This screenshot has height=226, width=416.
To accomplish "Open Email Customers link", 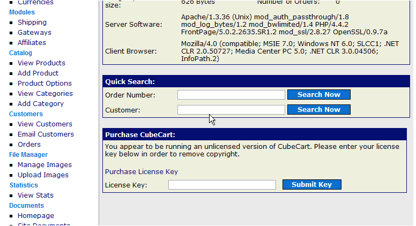I will [x=46, y=134].
